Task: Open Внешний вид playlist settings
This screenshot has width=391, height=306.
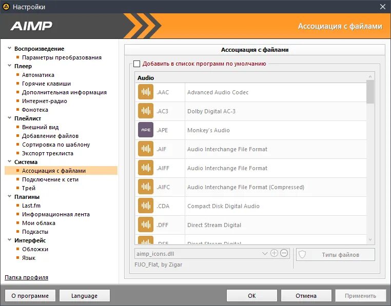Action: click(40, 127)
